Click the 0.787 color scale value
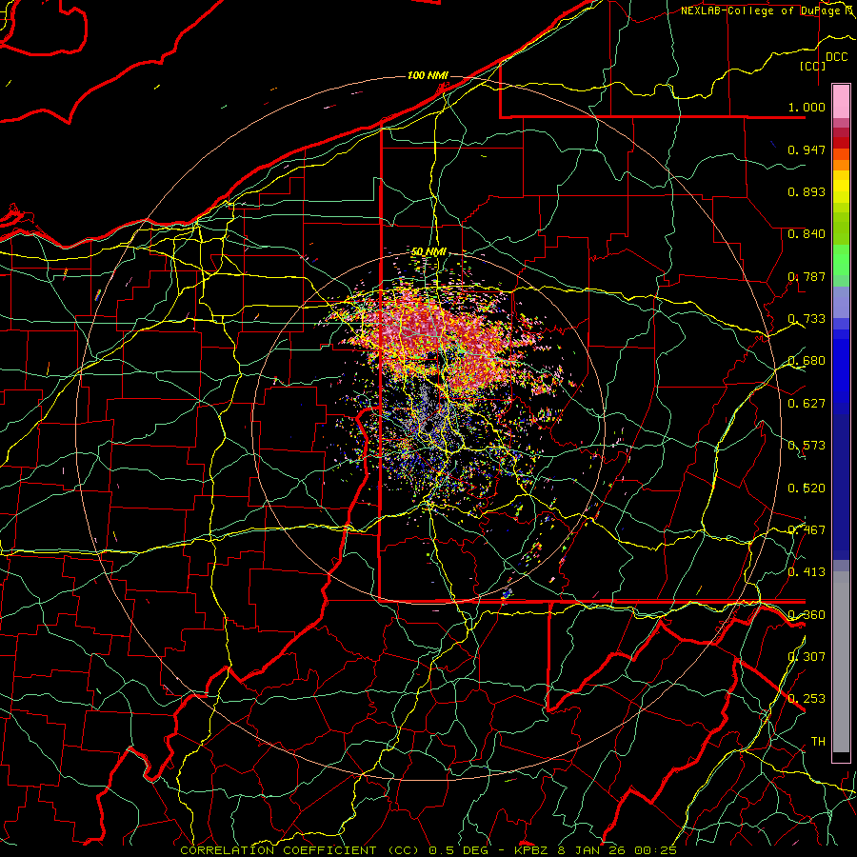857x857 pixels. click(x=807, y=276)
